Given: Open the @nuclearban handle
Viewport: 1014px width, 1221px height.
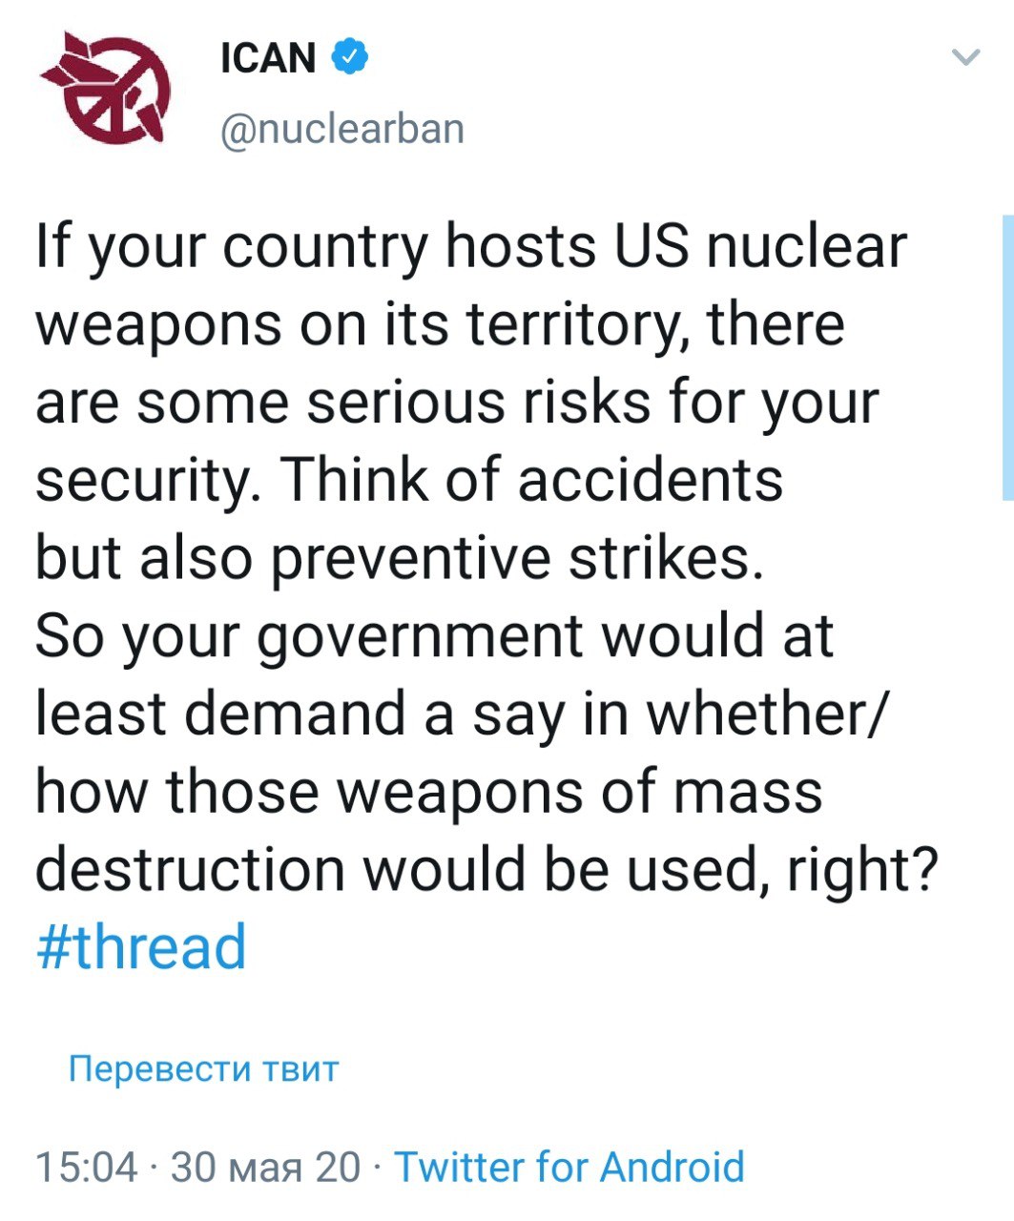Looking at the screenshot, I should coord(342,128).
